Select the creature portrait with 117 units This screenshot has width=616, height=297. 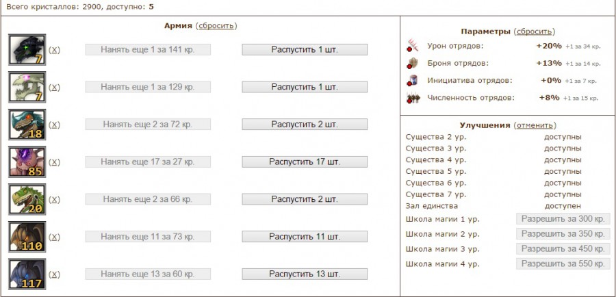click(27, 274)
